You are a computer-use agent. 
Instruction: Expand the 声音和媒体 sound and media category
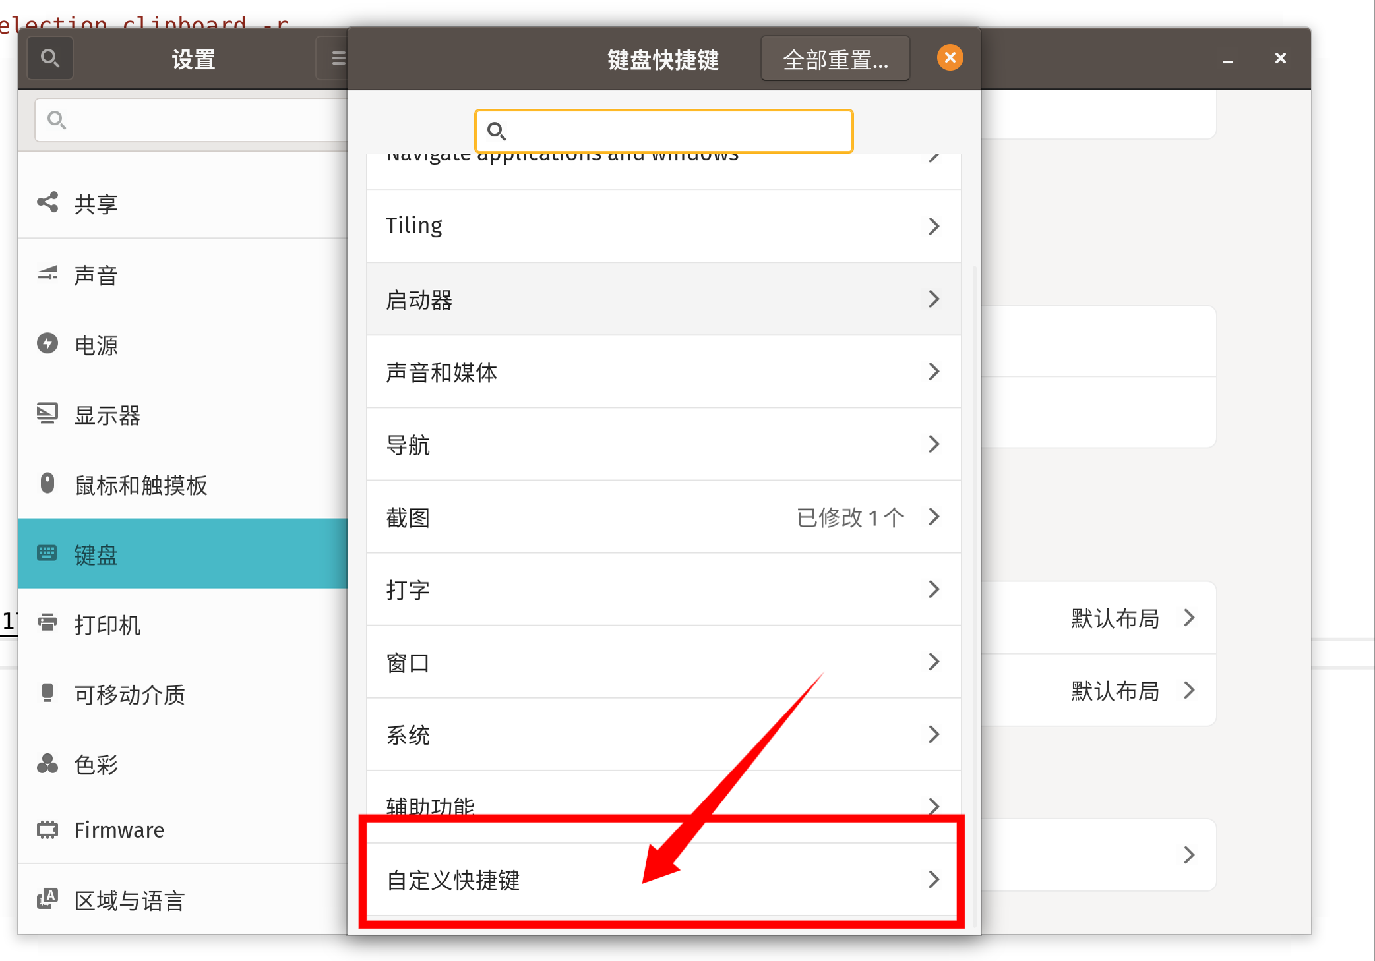tap(663, 372)
